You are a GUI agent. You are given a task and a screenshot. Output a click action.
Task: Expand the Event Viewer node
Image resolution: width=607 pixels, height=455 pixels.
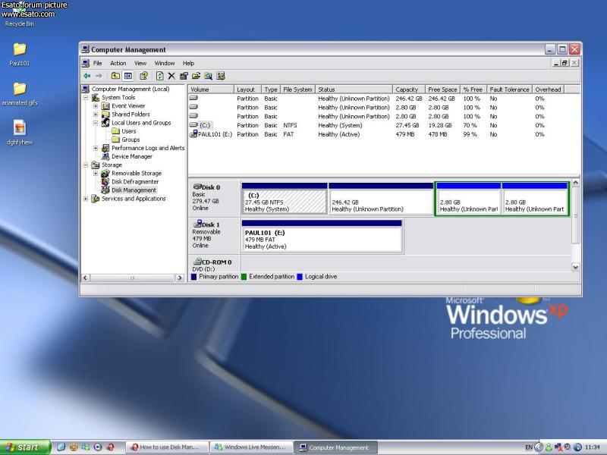[x=96, y=106]
